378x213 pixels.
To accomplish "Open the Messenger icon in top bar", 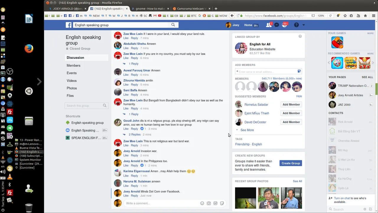I will point(277,25).
